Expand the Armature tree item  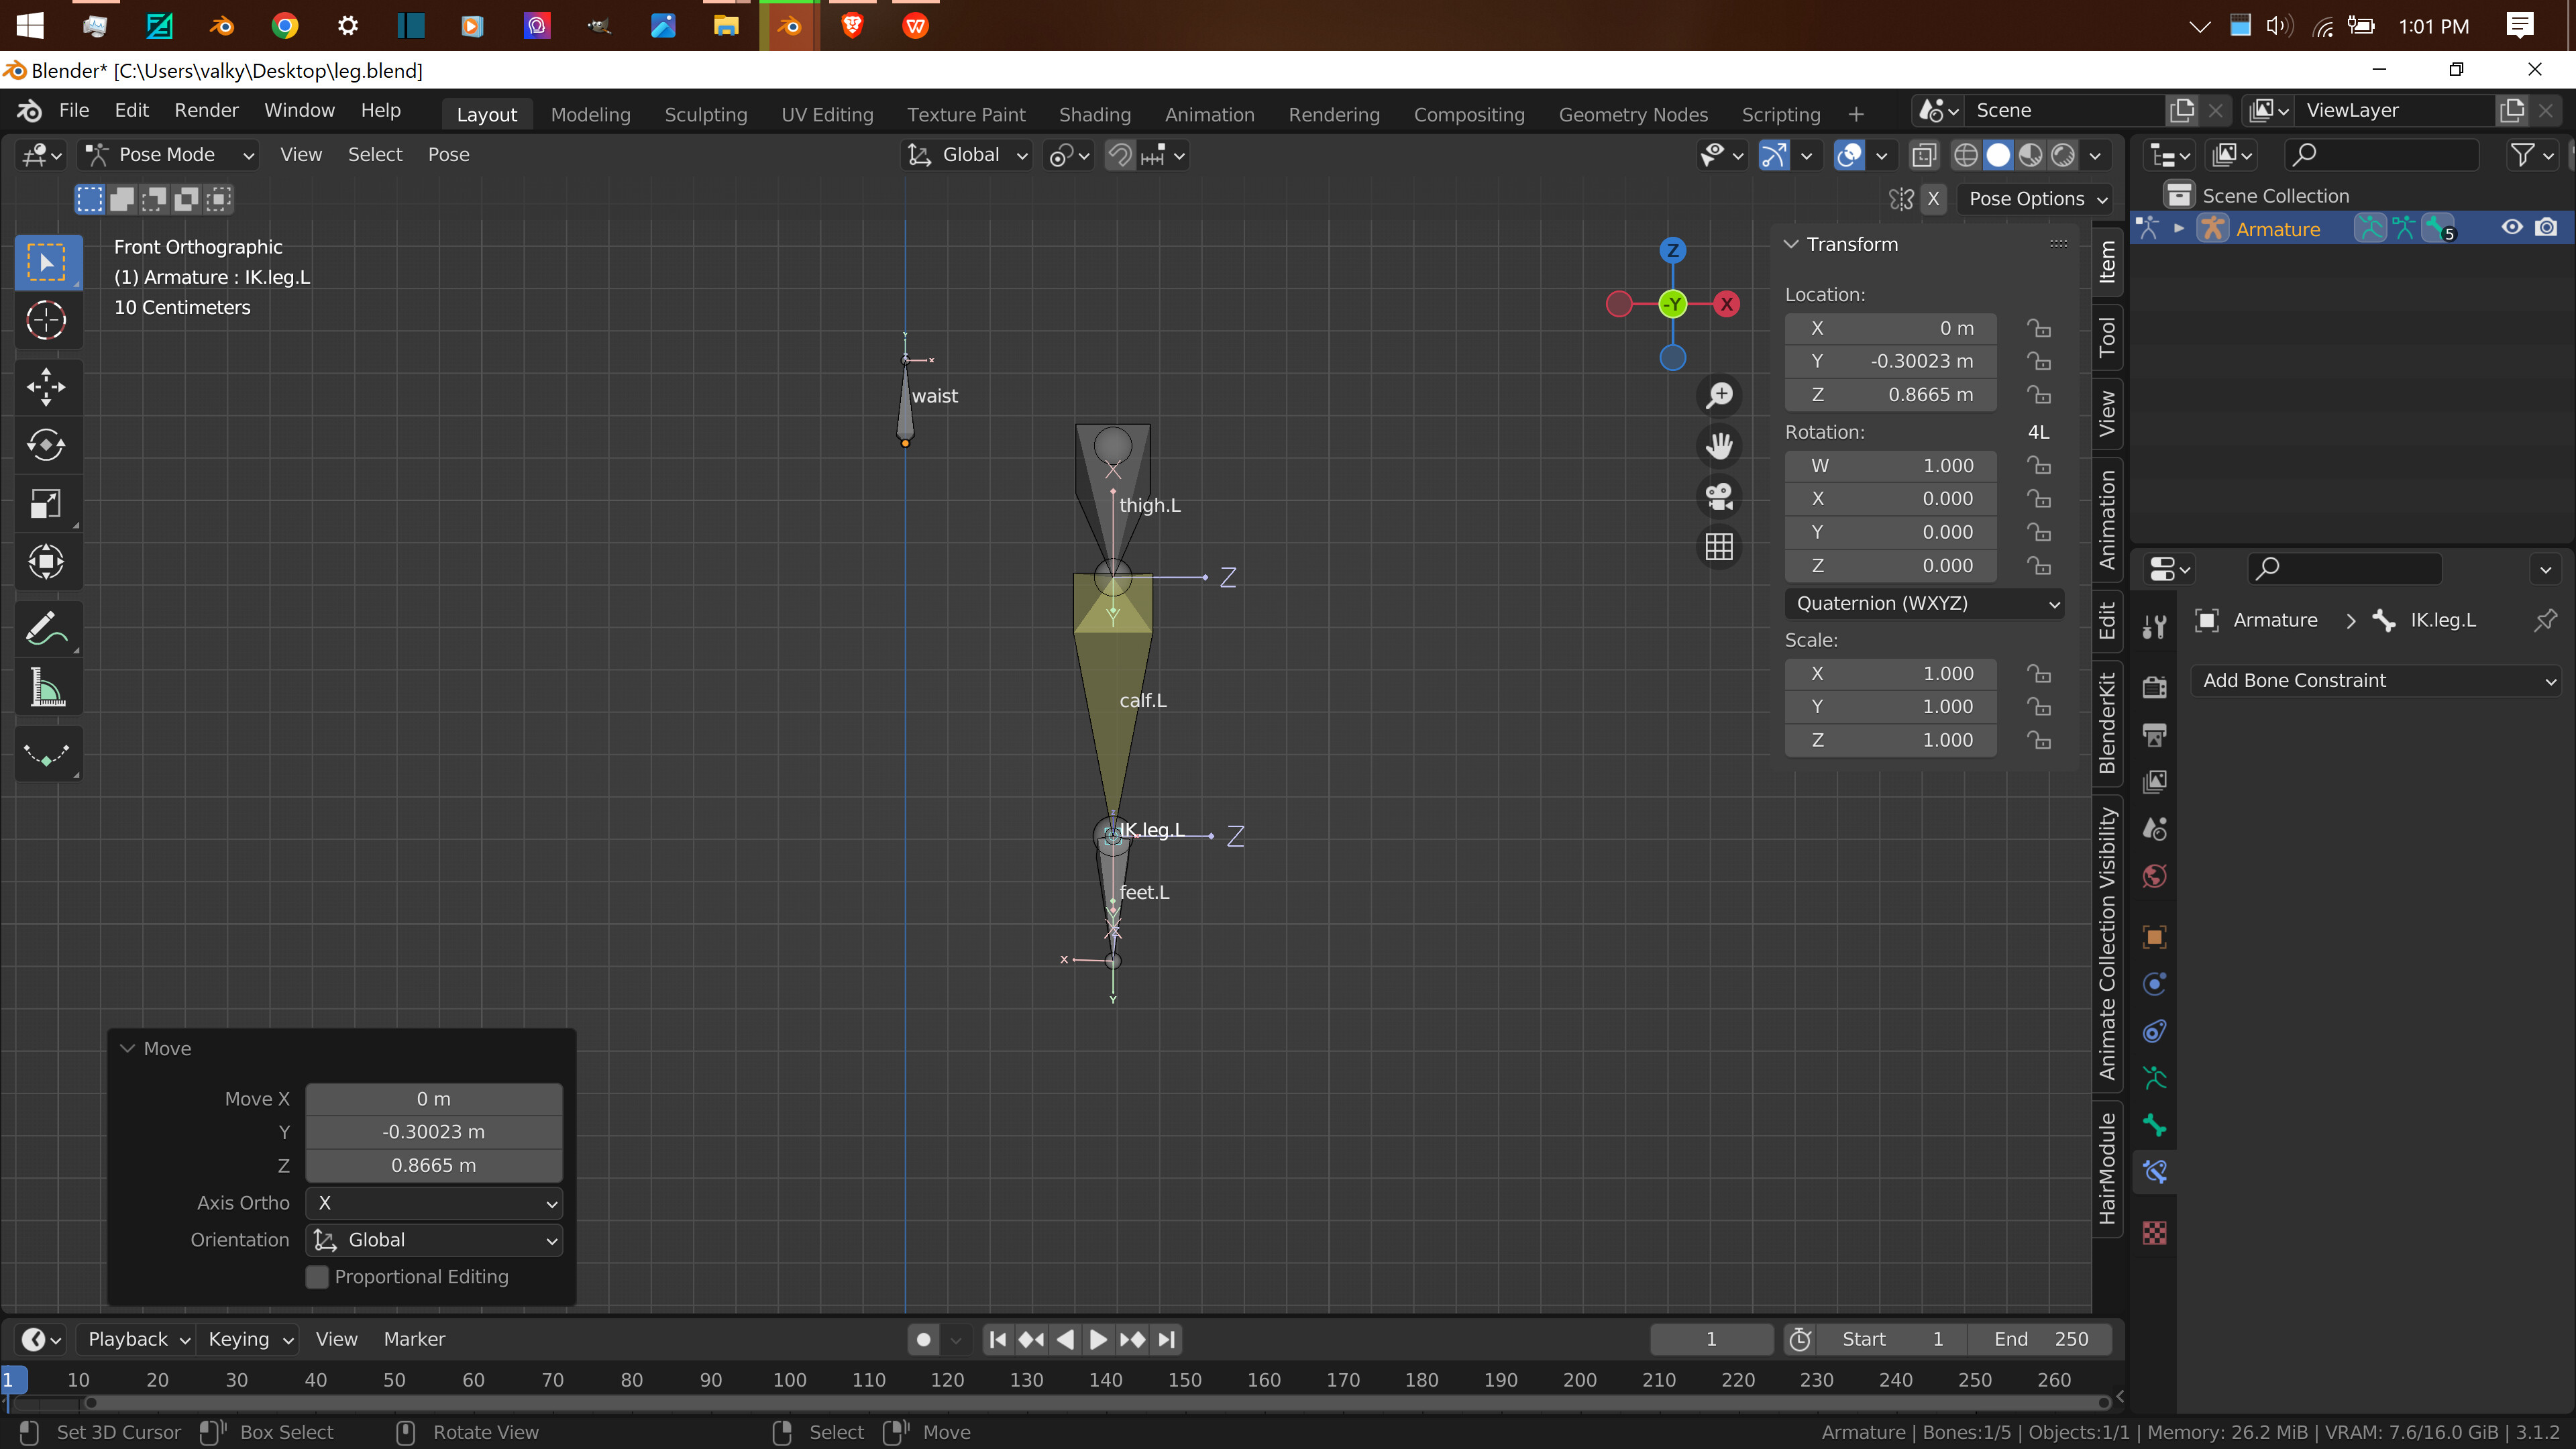(2178, 229)
